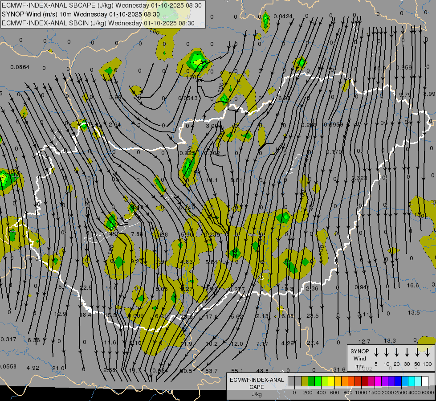Click the ECMWF-INDEX-ANAL SBCIN title line
This screenshot has height=401, width=436.
[x=98, y=23]
